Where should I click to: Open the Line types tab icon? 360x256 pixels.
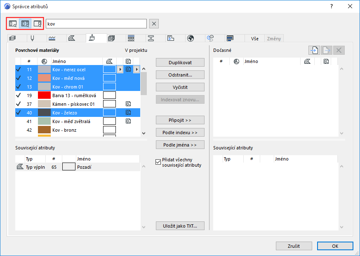click(x=52, y=38)
